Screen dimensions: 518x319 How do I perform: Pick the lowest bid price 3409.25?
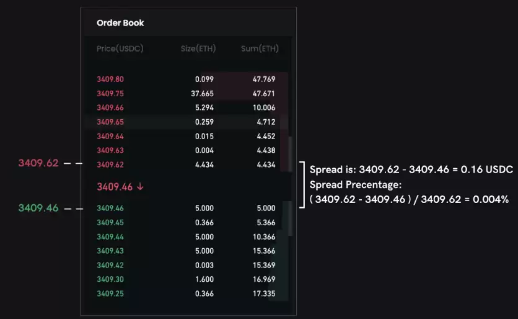110,294
